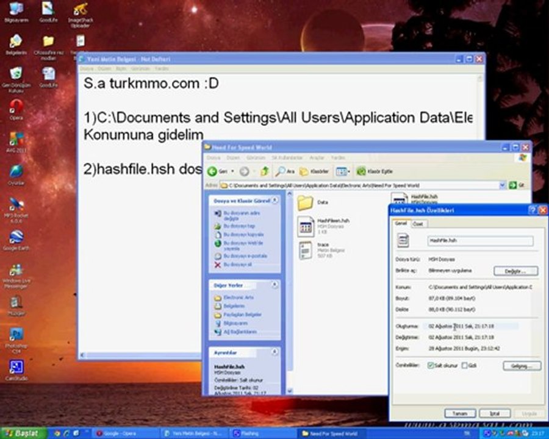Screen dimensions: 549x439
Task: Select the trace text document file
Action: tap(306, 250)
